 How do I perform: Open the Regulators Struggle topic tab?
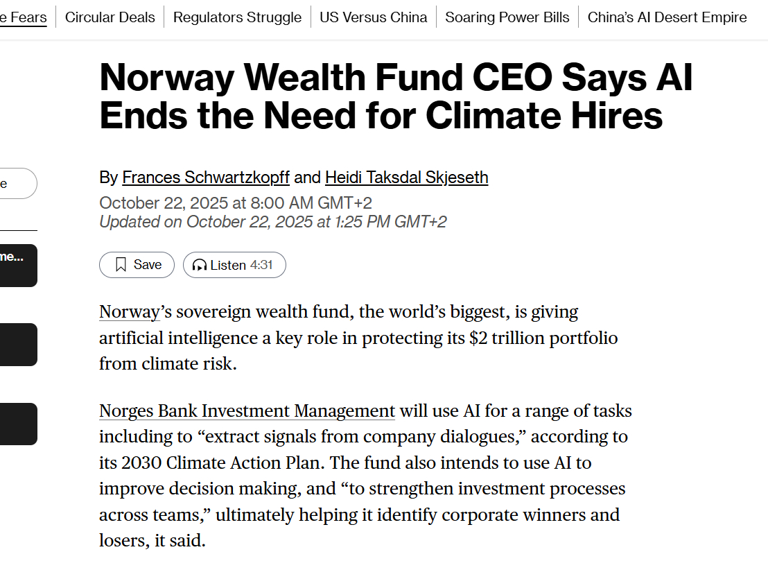click(x=237, y=17)
